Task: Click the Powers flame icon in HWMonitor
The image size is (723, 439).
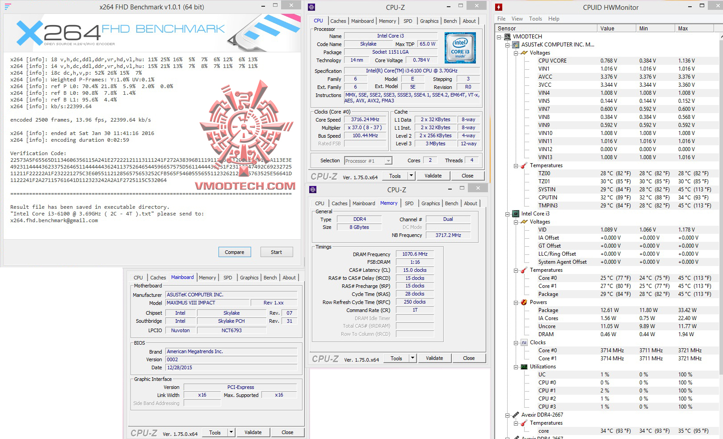Action: (x=524, y=302)
